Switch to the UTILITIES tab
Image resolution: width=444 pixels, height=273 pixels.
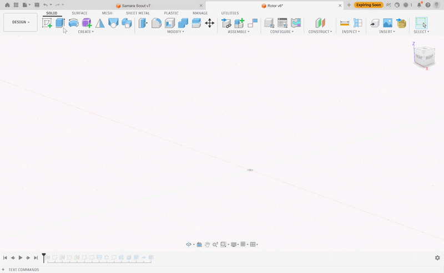point(230,13)
